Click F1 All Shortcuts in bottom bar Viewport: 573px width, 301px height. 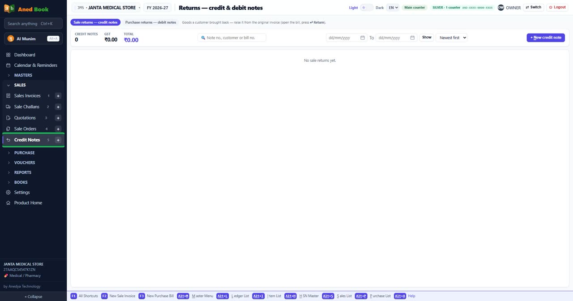84,296
